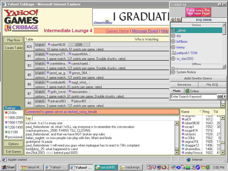Click the Rtng column header
This screenshot has height=171, width=228.
[x=207, y=112]
